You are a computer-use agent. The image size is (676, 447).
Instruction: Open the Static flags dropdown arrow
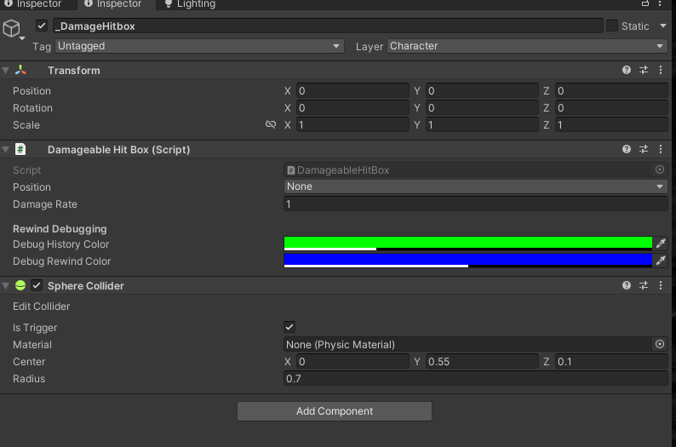pyautogui.click(x=663, y=26)
